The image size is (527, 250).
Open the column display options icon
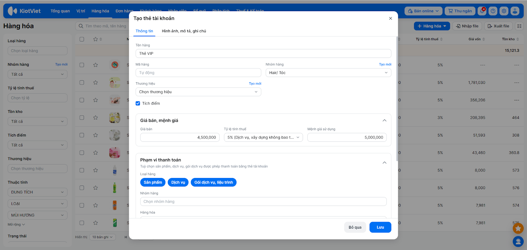519,26
